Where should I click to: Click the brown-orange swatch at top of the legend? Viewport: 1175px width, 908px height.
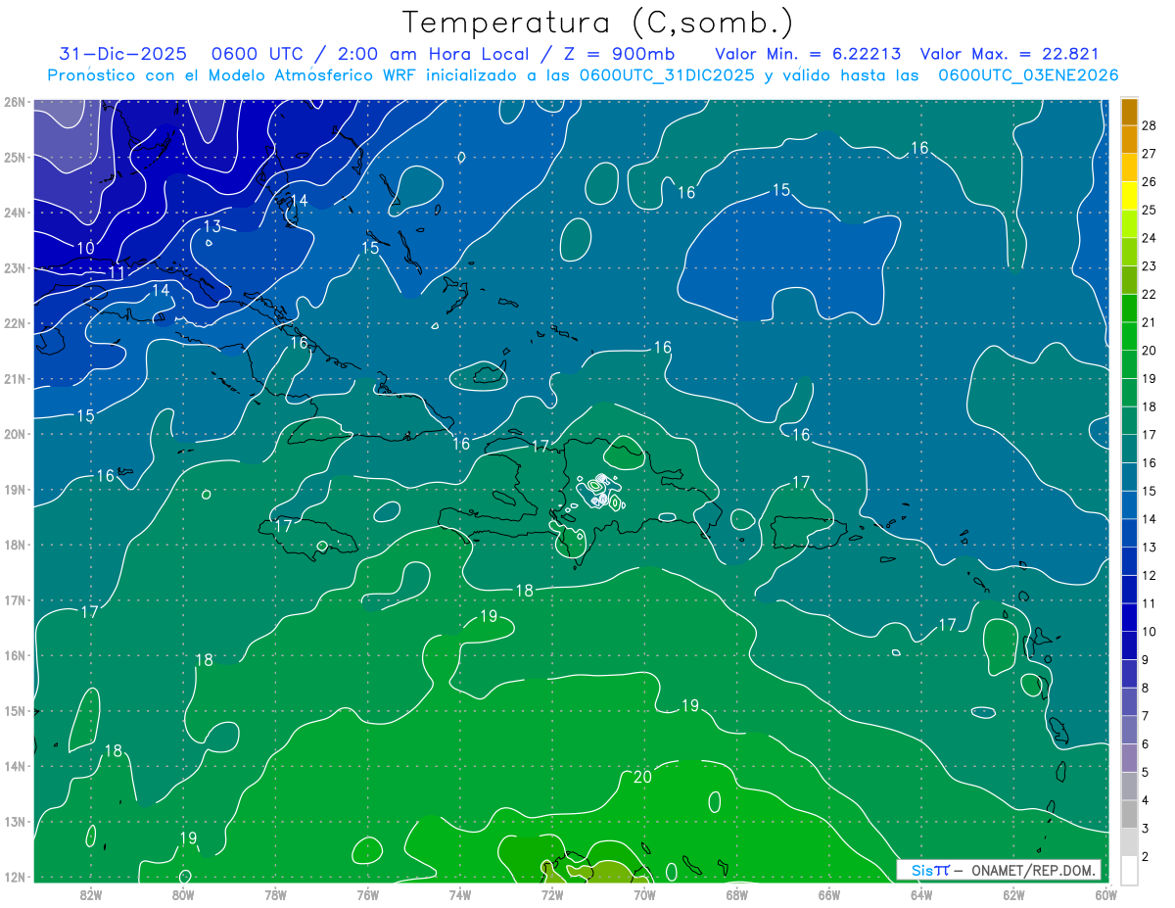click(x=1129, y=112)
